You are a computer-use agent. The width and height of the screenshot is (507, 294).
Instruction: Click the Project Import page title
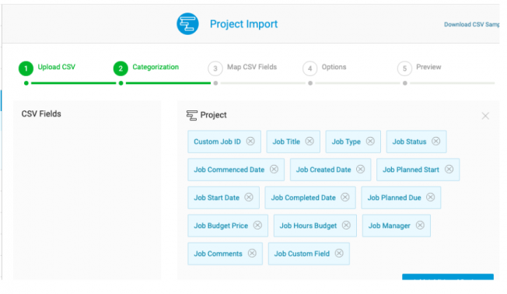tap(244, 24)
